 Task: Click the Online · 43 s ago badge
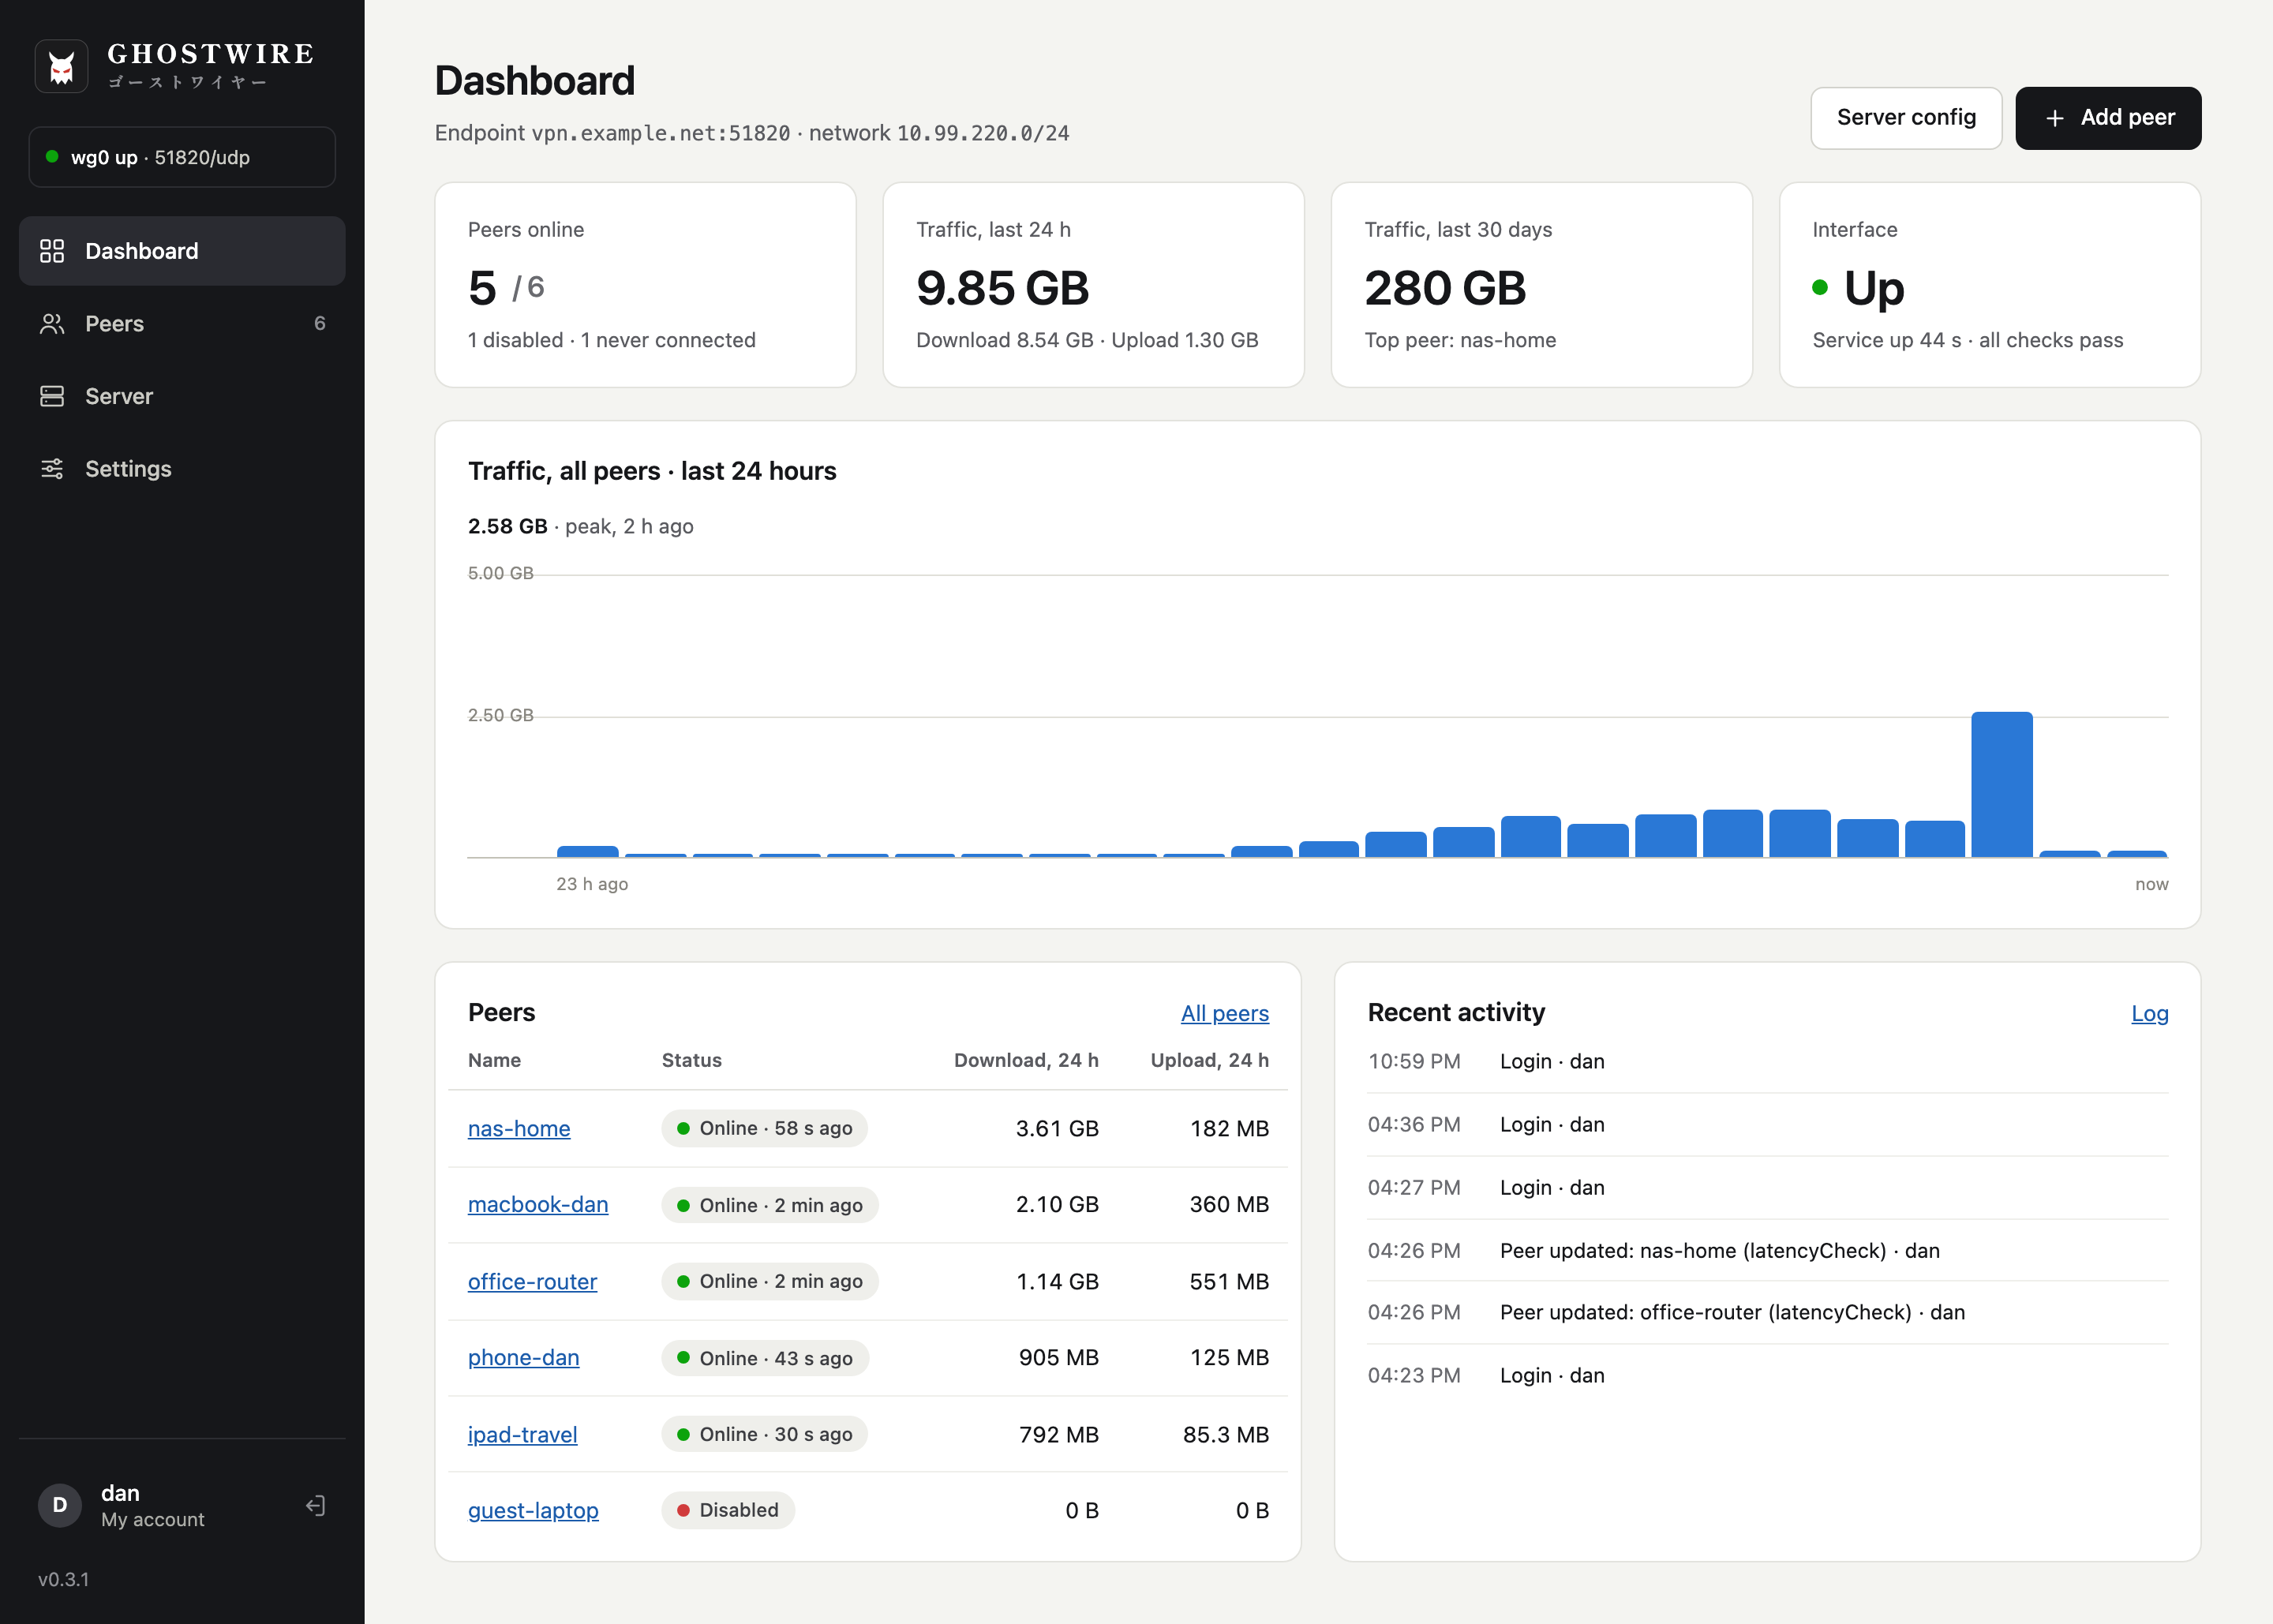coord(764,1358)
